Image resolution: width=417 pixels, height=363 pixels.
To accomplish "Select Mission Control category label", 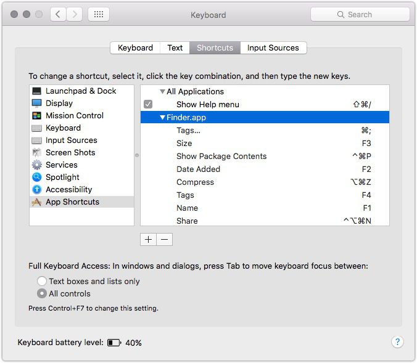I will (x=75, y=116).
